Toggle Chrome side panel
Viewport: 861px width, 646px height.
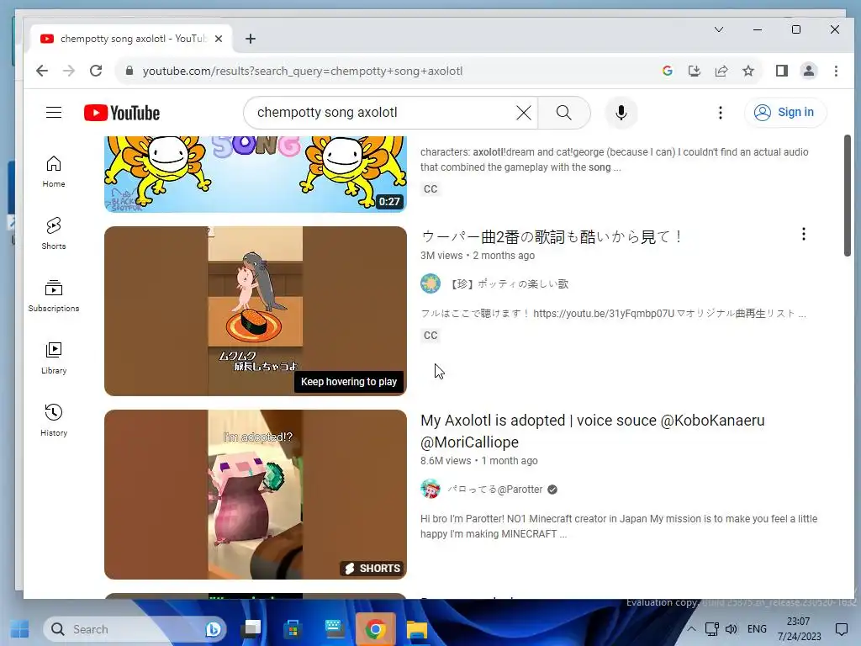781,71
